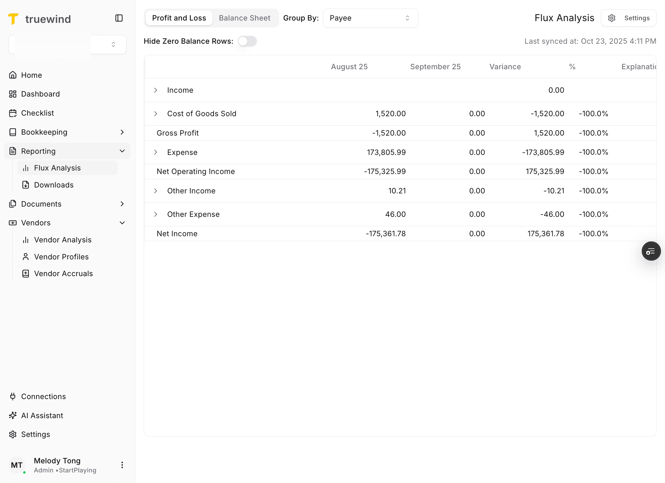Open the AI Assistant
The image size is (665, 483).
pyautogui.click(x=42, y=416)
